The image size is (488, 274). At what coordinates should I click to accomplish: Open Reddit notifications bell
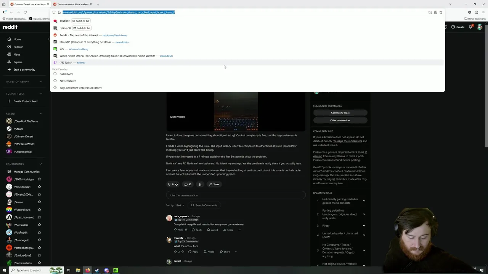point(471,27)
